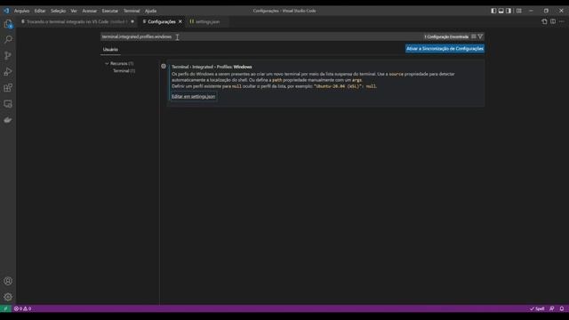Open settings JSON file icon in editor toolbar

click(x=544, y=21)
